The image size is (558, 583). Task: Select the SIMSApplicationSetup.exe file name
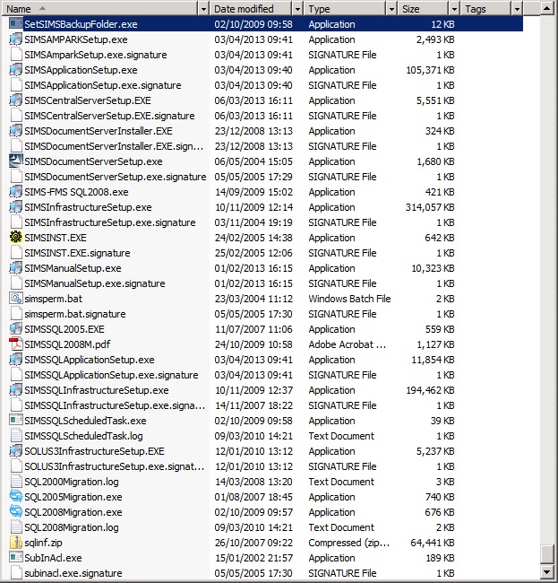pyautogui.click(x=81, y=70)
